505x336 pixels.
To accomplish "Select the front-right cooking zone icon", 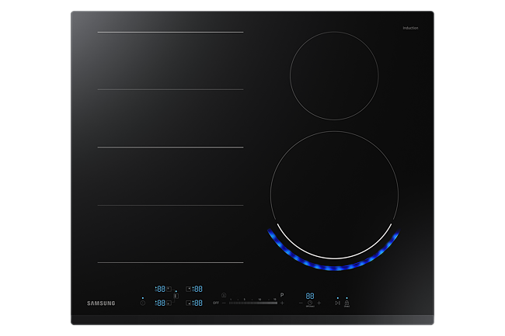I will (x=189, y=303).
